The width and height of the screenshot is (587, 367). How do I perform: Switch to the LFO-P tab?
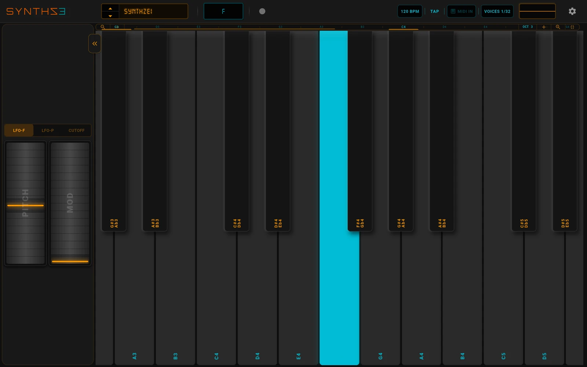tap(48, 130)
